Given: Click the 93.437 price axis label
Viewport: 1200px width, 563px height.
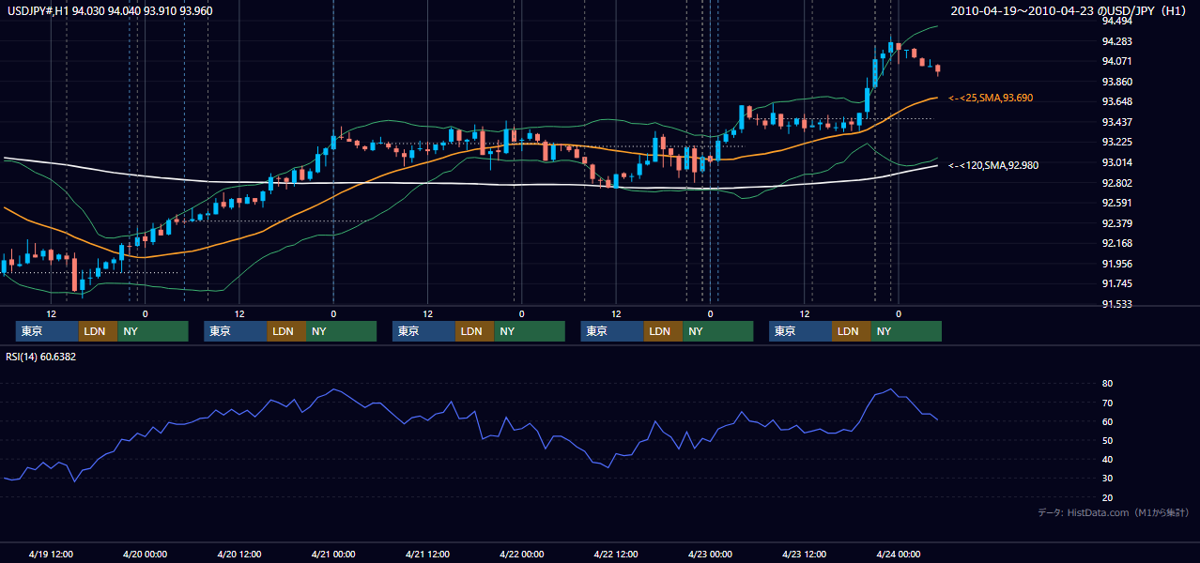Looking at the screenshot, I should point(1116,123).
